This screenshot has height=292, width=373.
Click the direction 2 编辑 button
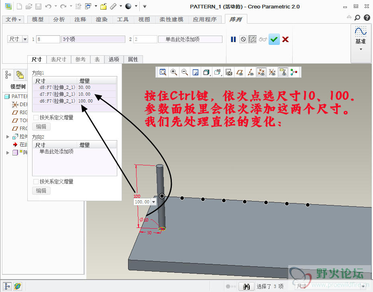click(x=41, y=191)
